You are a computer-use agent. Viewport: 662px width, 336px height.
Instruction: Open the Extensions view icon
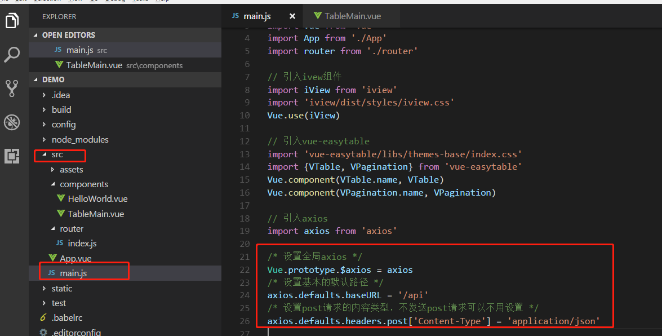[12, 156]
